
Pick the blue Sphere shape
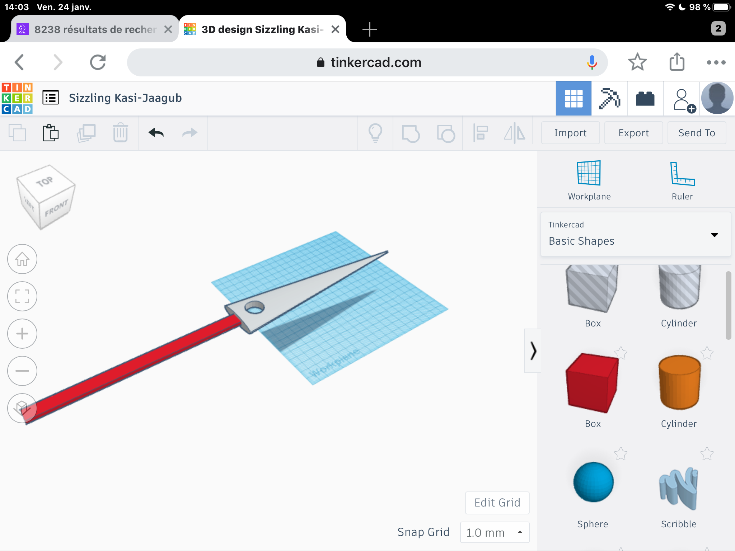593,482
